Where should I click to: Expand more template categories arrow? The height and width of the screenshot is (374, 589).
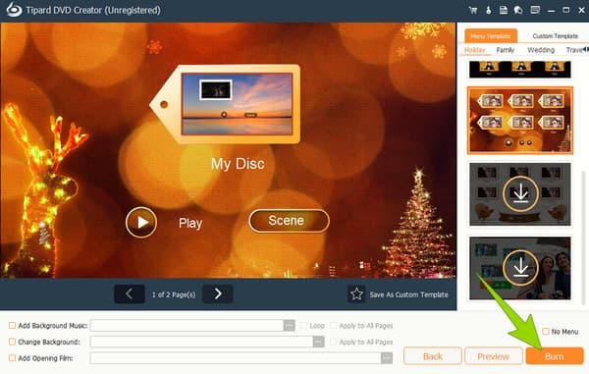(x=586, y=49)
